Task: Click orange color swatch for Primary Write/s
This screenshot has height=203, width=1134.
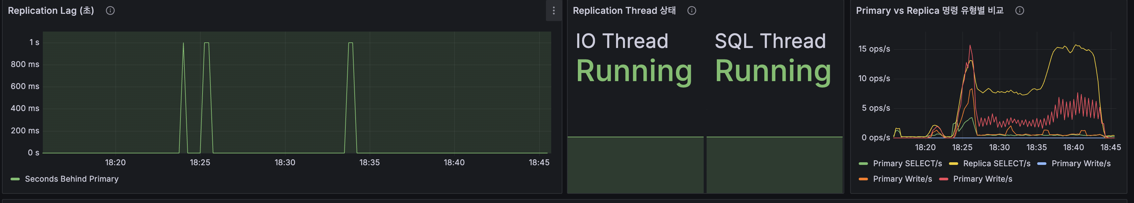Action: pyautogui.click(x=863, y=179)
